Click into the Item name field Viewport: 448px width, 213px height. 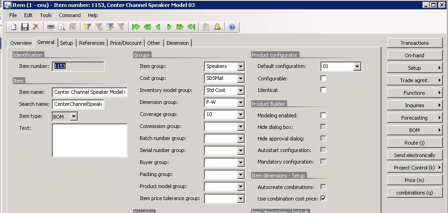(x=89, y=92)
